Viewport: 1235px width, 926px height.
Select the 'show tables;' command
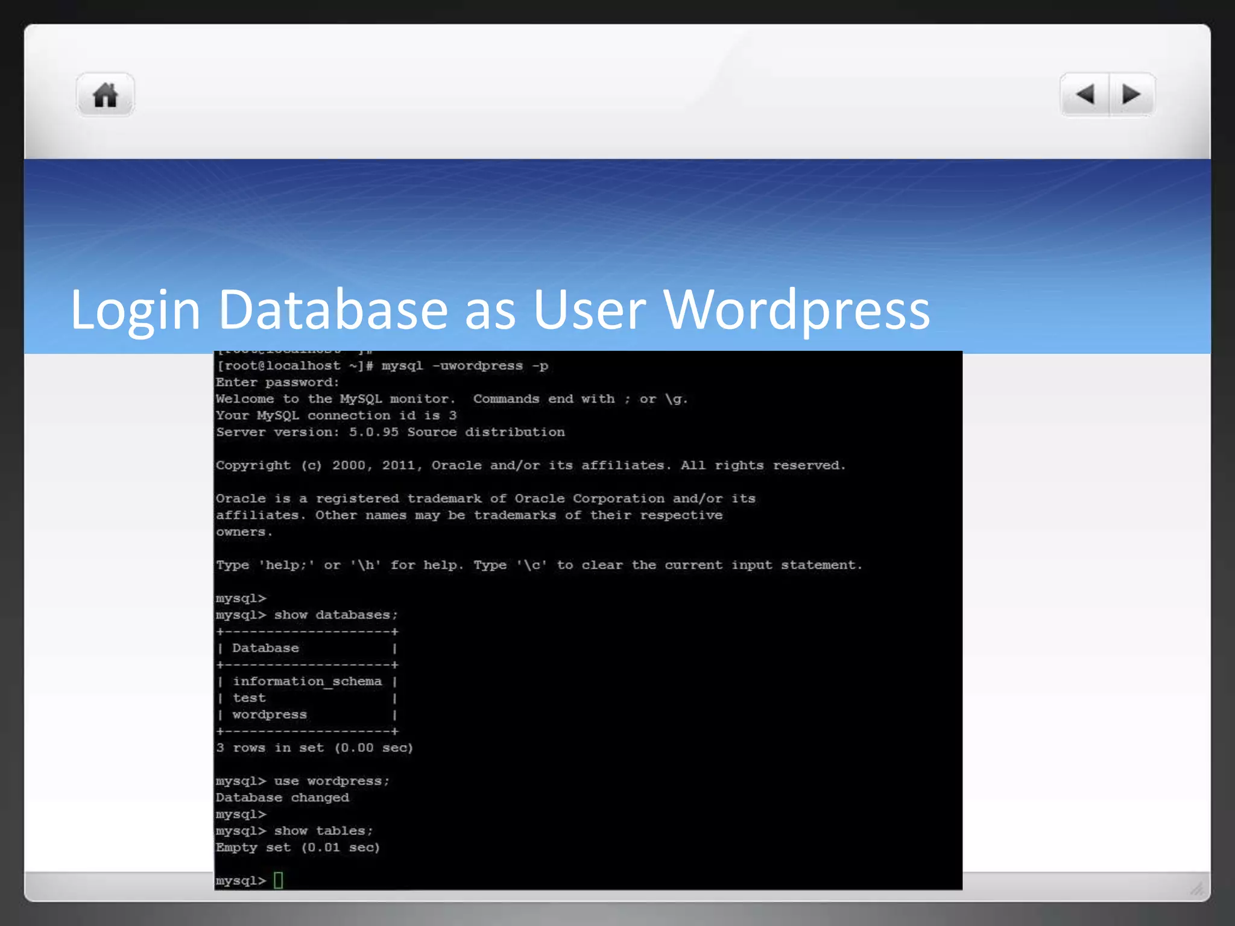click(324, 831)
